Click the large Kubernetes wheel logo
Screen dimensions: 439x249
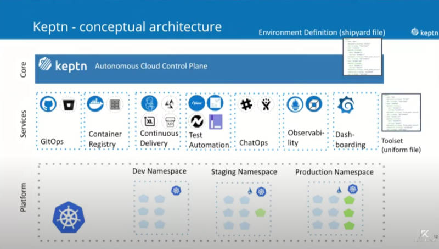[69, 217]
